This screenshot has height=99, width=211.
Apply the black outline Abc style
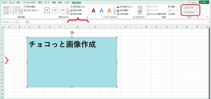pyautogui.click(x=47, y=10)
